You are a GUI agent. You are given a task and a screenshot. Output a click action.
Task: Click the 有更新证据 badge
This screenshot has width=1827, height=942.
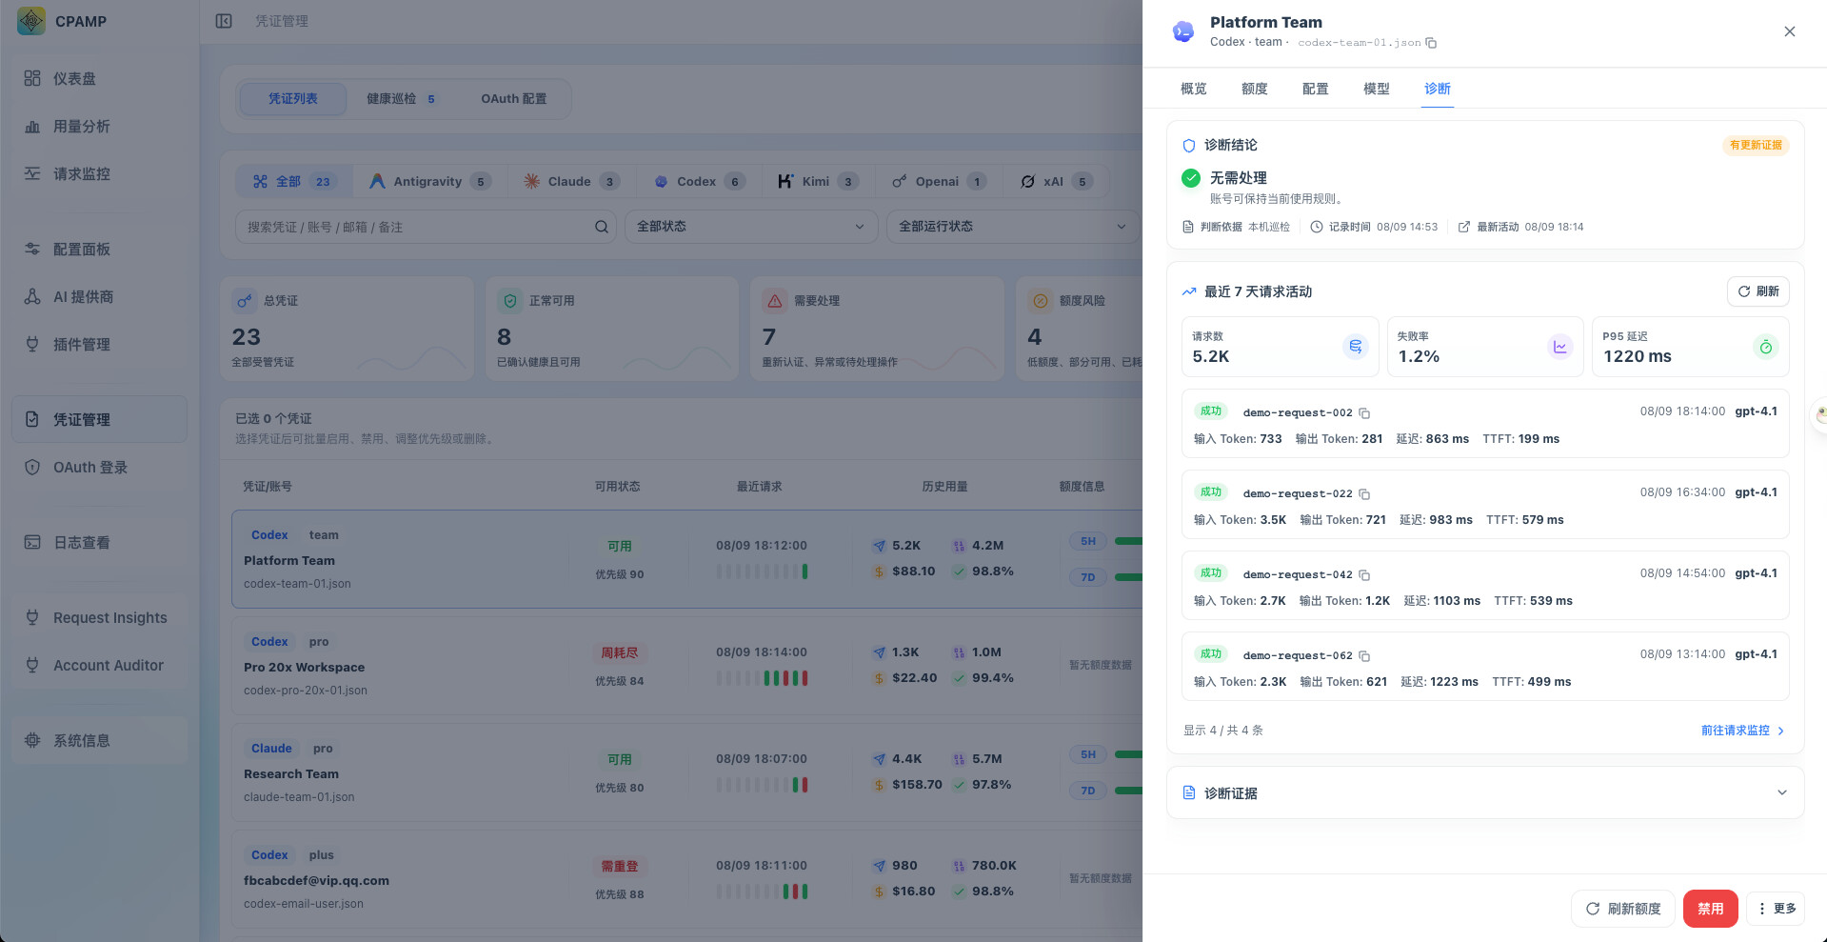point(1756,146)
